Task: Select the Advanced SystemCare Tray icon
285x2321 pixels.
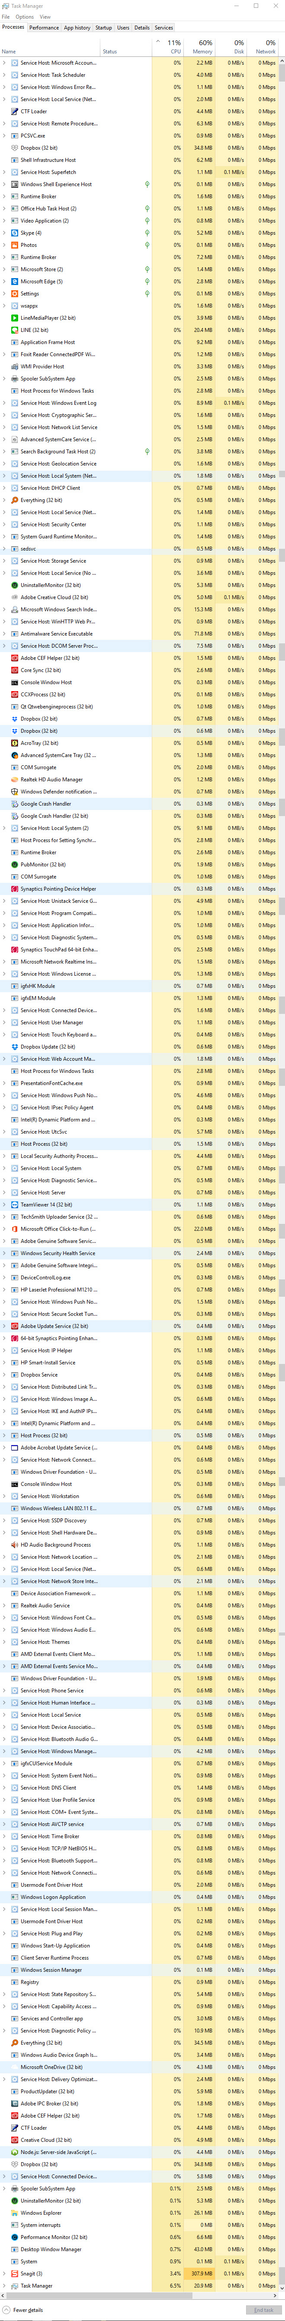Action: tap(14, 755)
